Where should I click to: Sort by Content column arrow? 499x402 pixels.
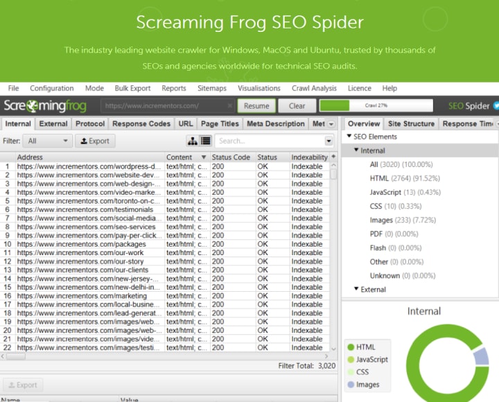tap(204, 157)
